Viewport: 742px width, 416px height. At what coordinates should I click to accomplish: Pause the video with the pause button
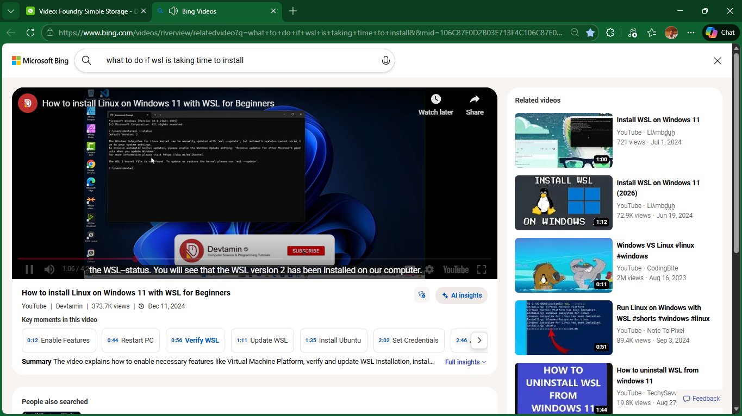click(x=29, y=269)
